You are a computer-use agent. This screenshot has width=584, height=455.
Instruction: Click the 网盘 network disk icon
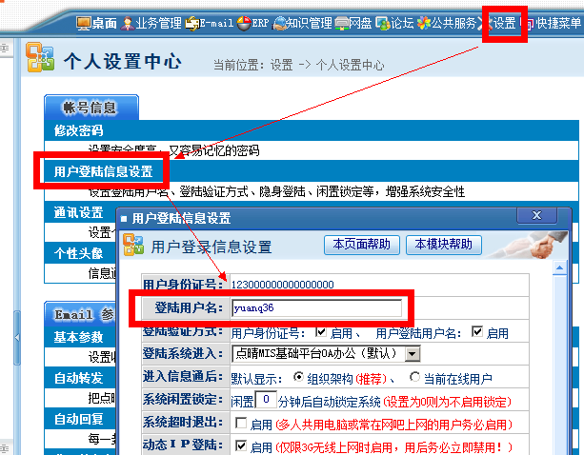coord(341,23)
